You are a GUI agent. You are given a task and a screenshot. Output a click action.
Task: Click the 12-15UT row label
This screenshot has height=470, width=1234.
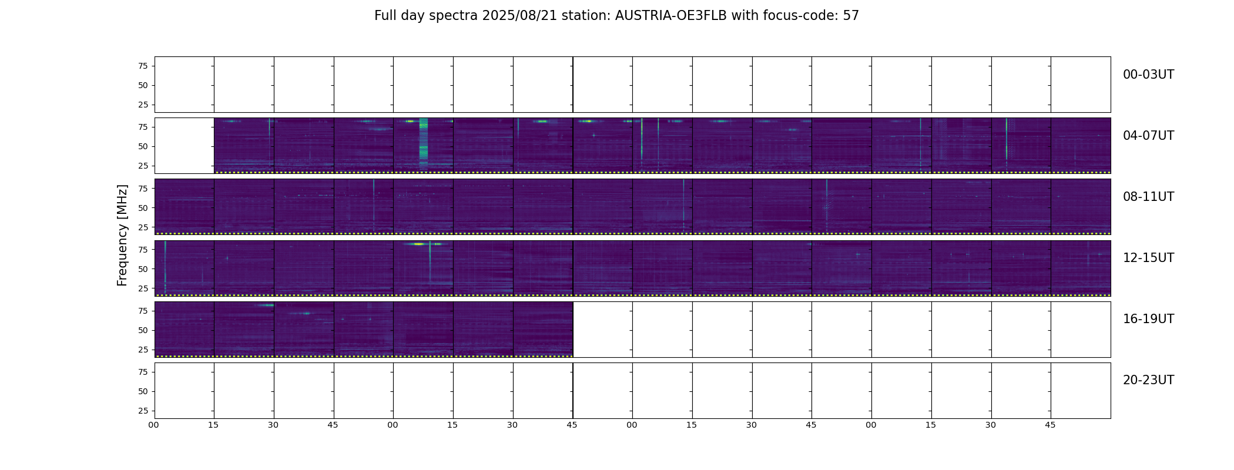coord(1148,258)
